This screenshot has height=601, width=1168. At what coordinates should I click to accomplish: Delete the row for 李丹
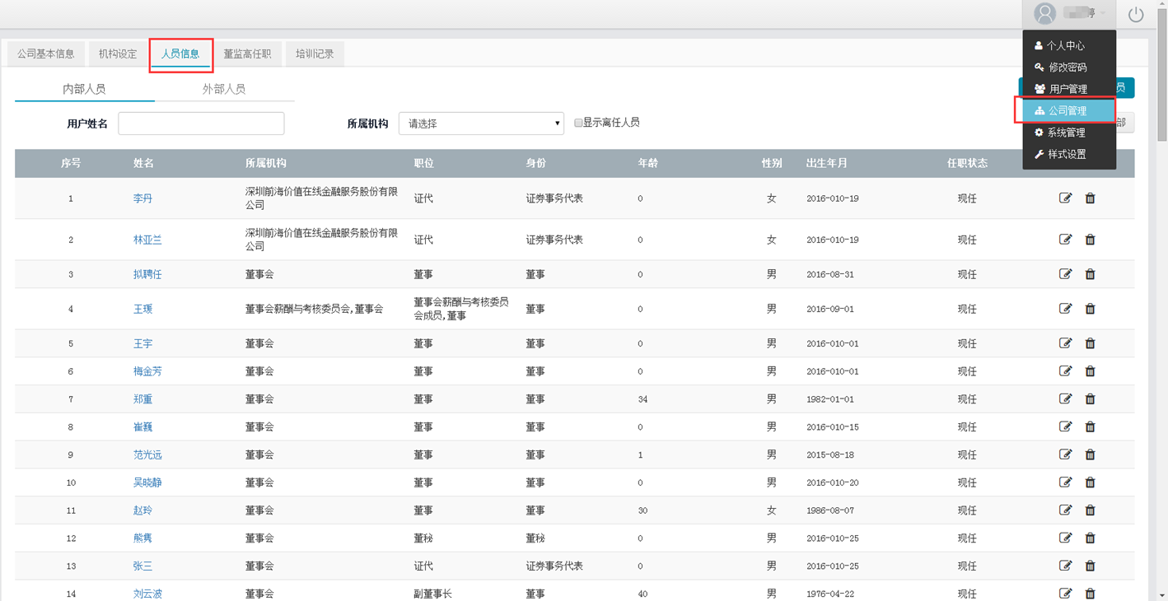1090,198
